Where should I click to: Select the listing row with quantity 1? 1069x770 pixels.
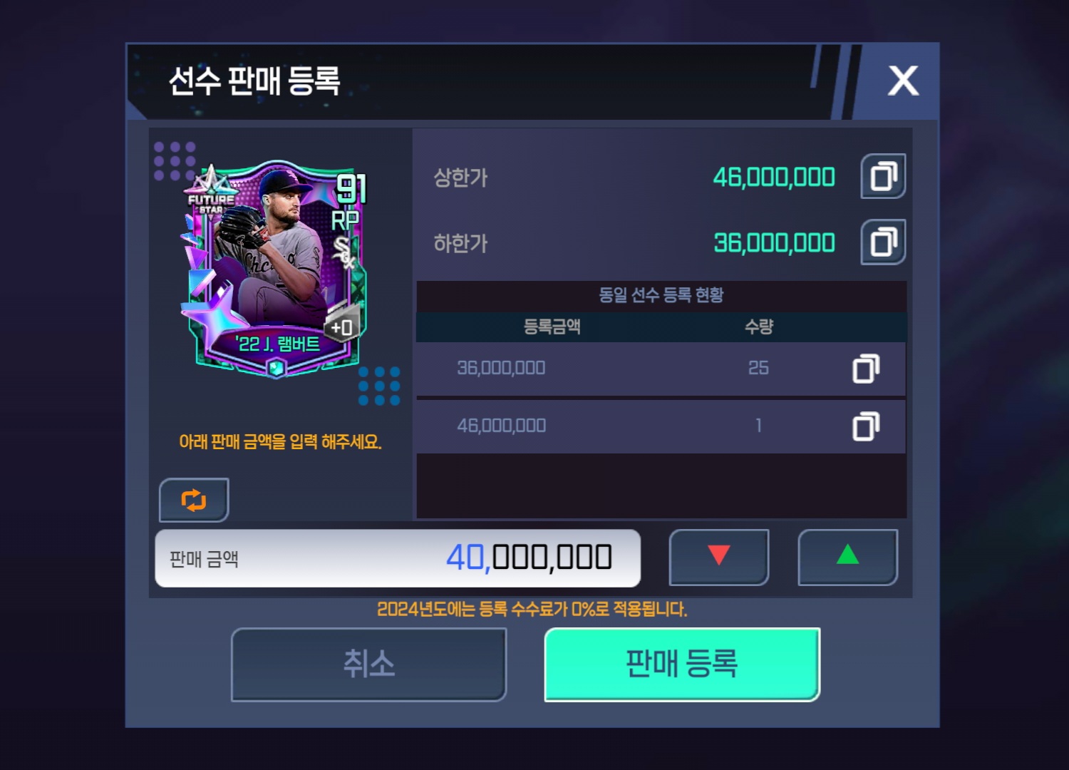[661, 426]
